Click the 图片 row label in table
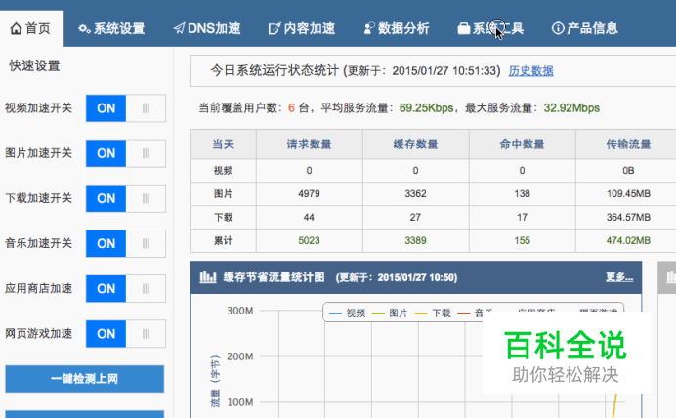The width and height of the screenshot is (676, 418). 224,194
